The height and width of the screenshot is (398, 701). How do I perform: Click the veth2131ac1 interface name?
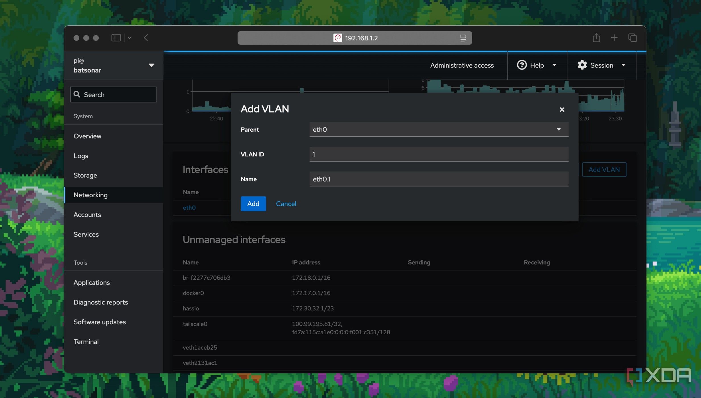click(200, 363)
